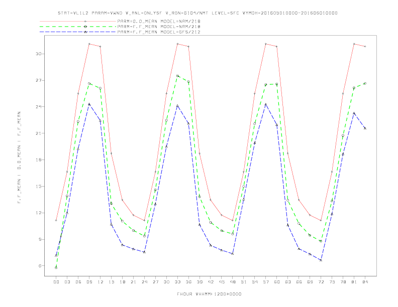Click x-axis forecast hour label 15
The height and width of the screenshot is (307, 398).
tap(111, 282)
